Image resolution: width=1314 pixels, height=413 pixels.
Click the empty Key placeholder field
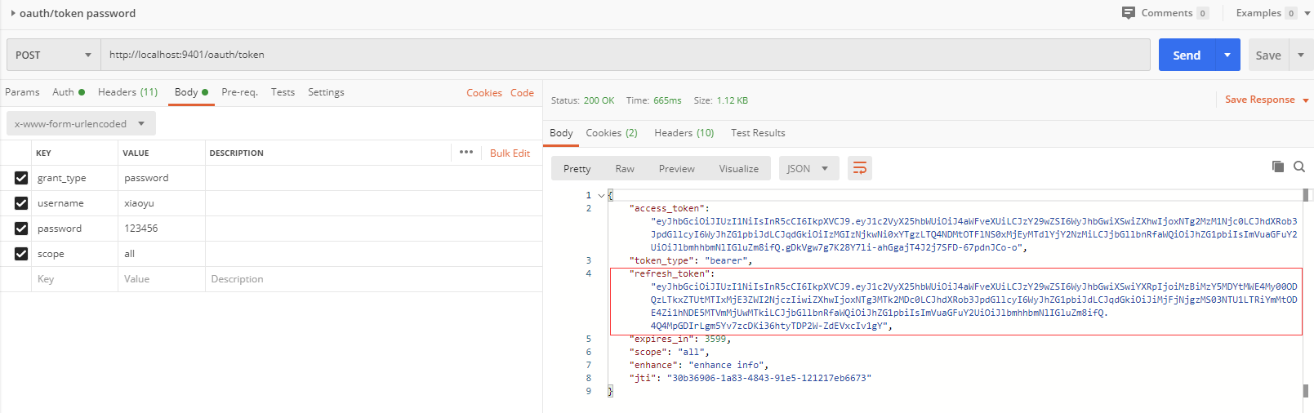click(x=77, y=279)
